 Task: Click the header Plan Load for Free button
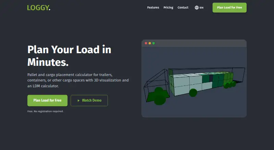[x=229, y=7]
